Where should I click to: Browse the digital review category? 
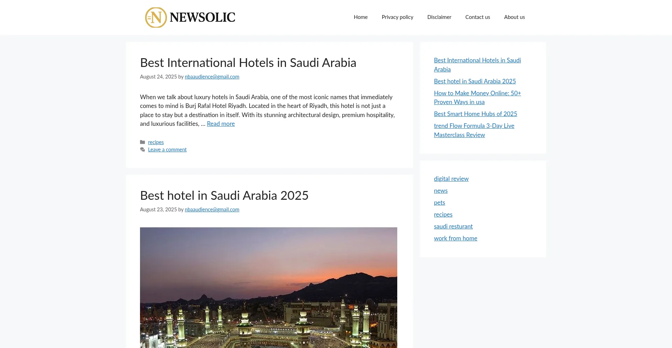point(451,179)
